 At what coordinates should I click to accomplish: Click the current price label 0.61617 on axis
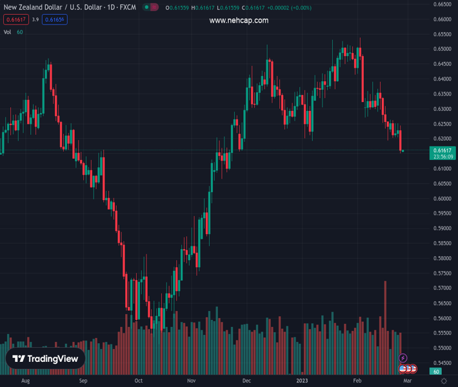point(442,150)
